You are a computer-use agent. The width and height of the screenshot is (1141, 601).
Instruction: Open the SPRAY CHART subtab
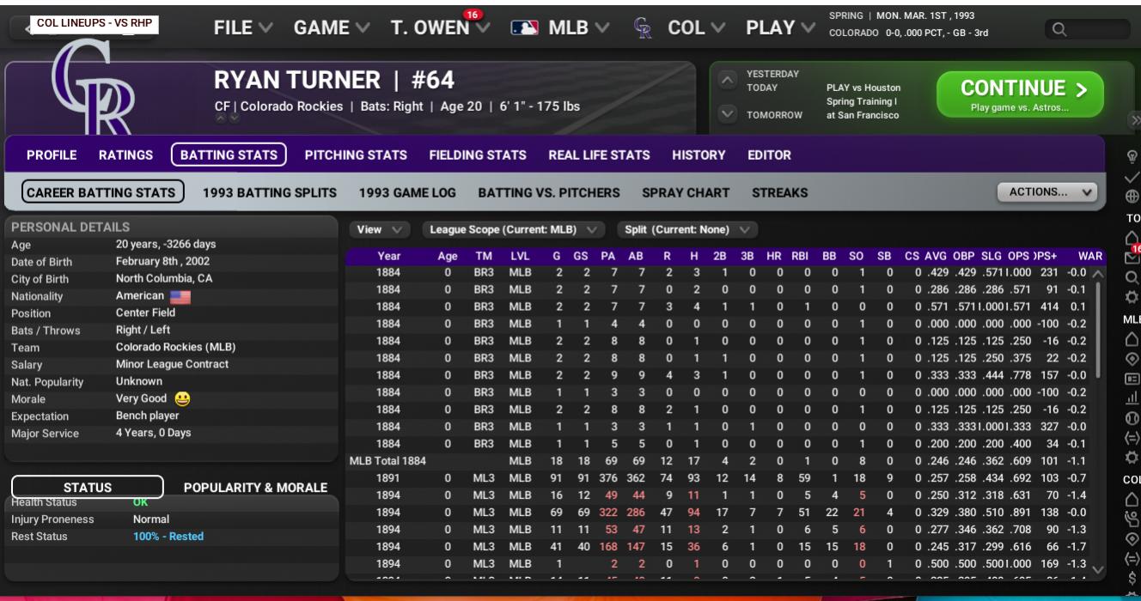(x=686, y=193)
